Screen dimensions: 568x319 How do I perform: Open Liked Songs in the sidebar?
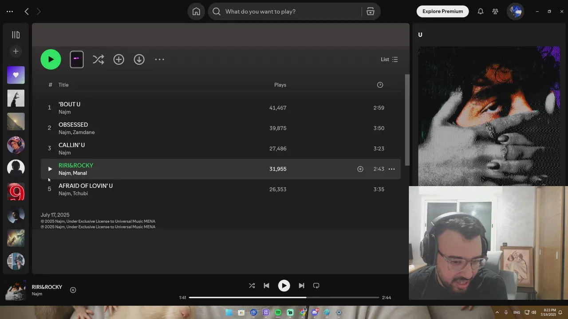pos(16,75)
